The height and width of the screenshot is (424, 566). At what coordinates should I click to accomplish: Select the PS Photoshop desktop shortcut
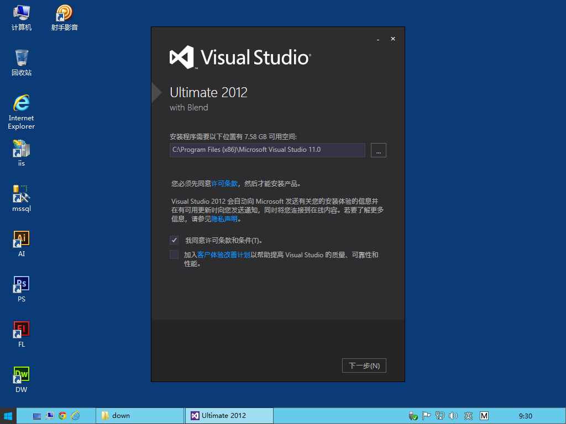[x=22, y=289]
